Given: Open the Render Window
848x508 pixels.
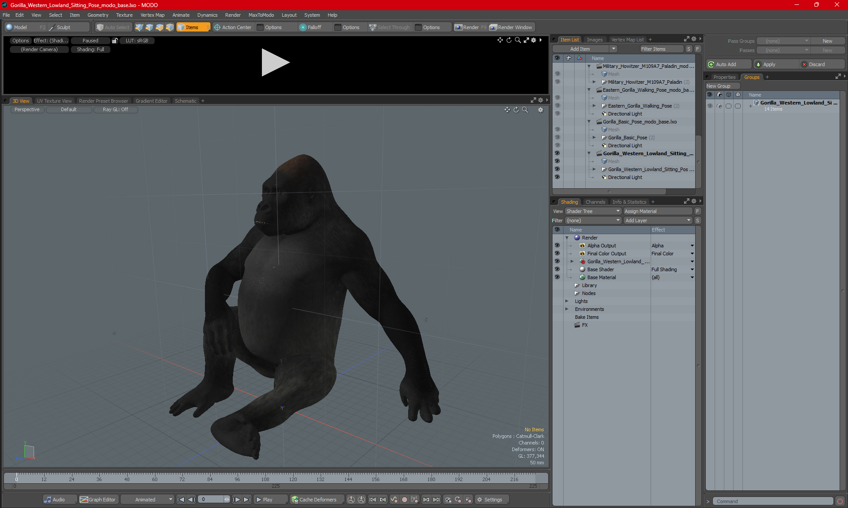Looking at the screenshot, I should tap(511, 27).
